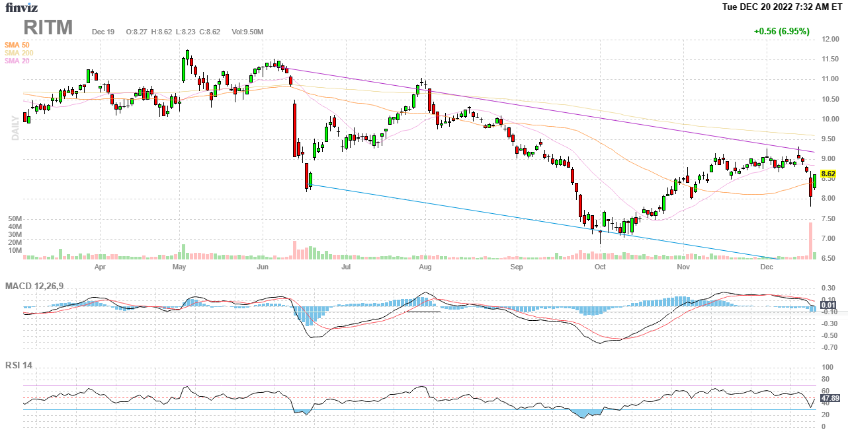Click the MACD 12,26,9 indicator title
848x437 pixels.
coord(38,286)
